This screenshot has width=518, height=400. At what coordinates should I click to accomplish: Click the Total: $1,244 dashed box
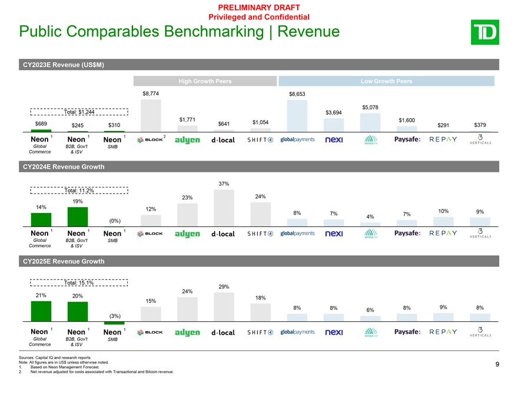pyautogui.click(x=79, y=112)
